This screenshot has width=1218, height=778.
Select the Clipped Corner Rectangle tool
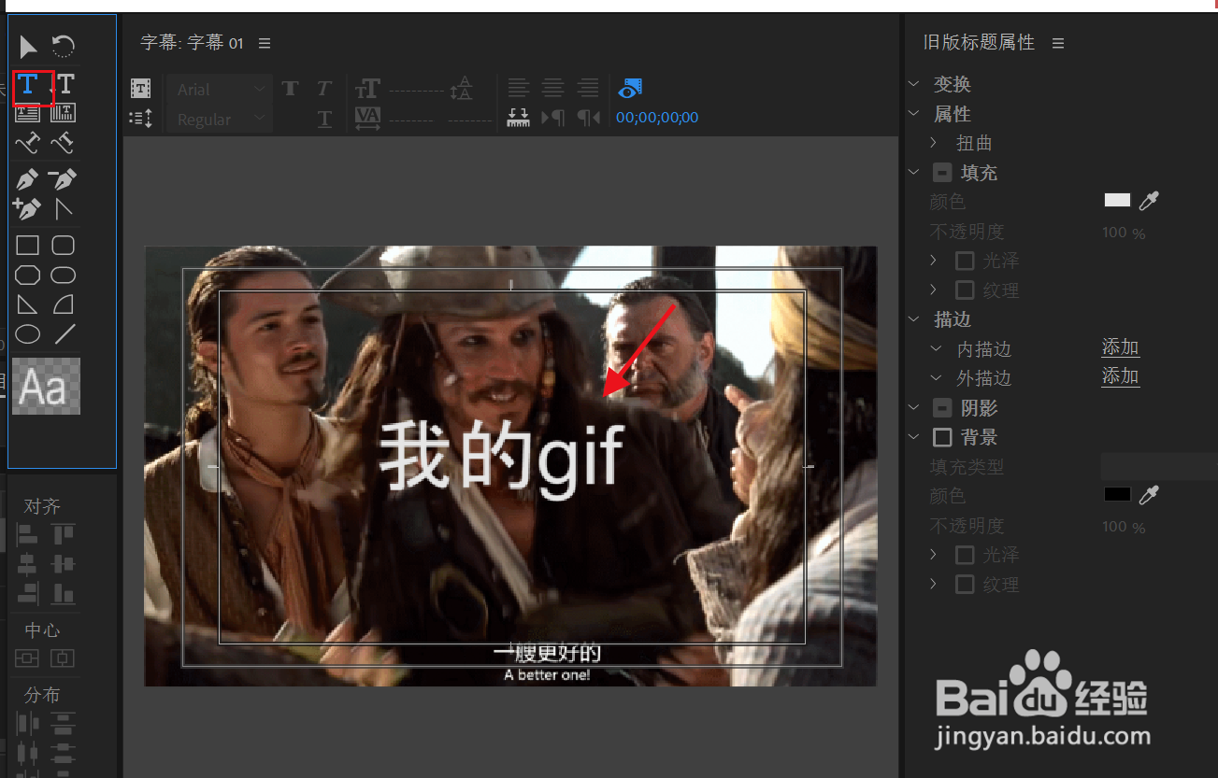28,276
